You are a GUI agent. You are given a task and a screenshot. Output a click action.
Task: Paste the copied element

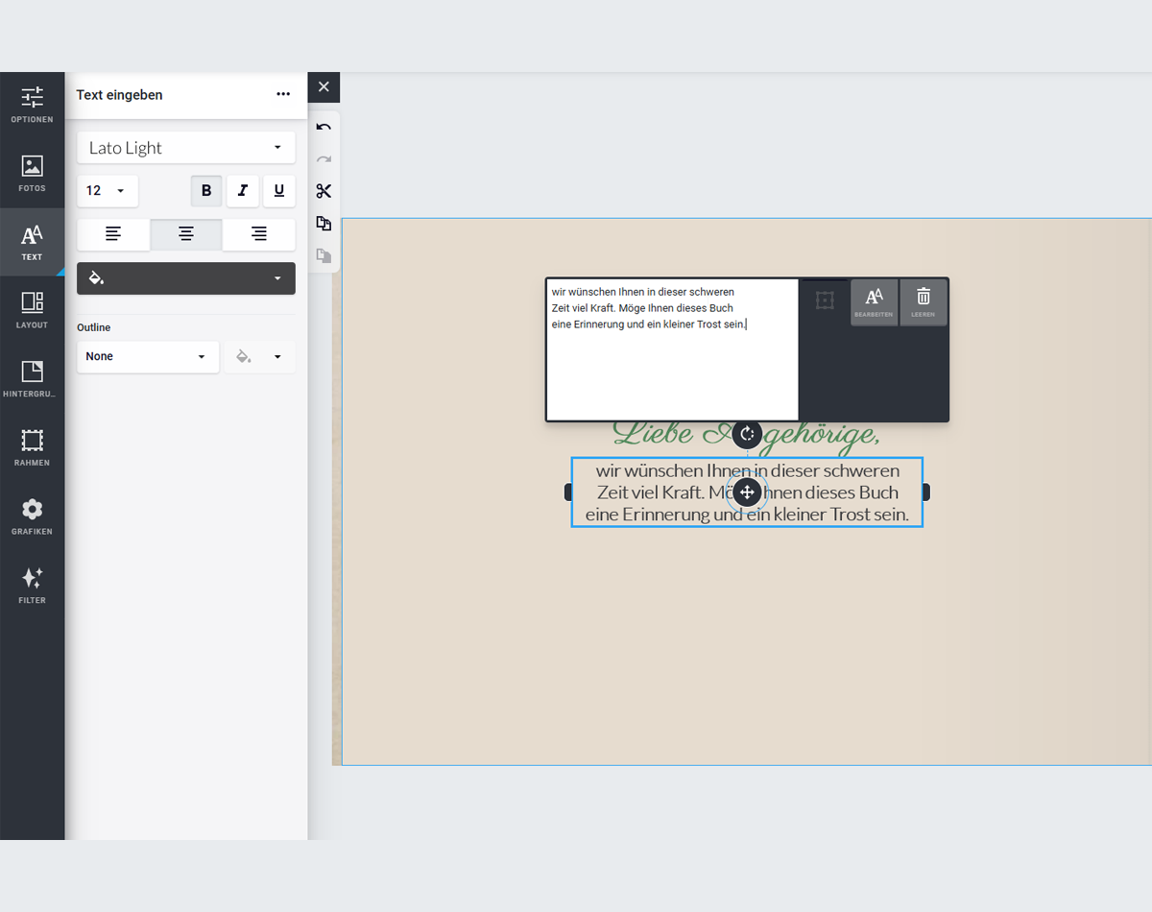click(x=324, y=255)
